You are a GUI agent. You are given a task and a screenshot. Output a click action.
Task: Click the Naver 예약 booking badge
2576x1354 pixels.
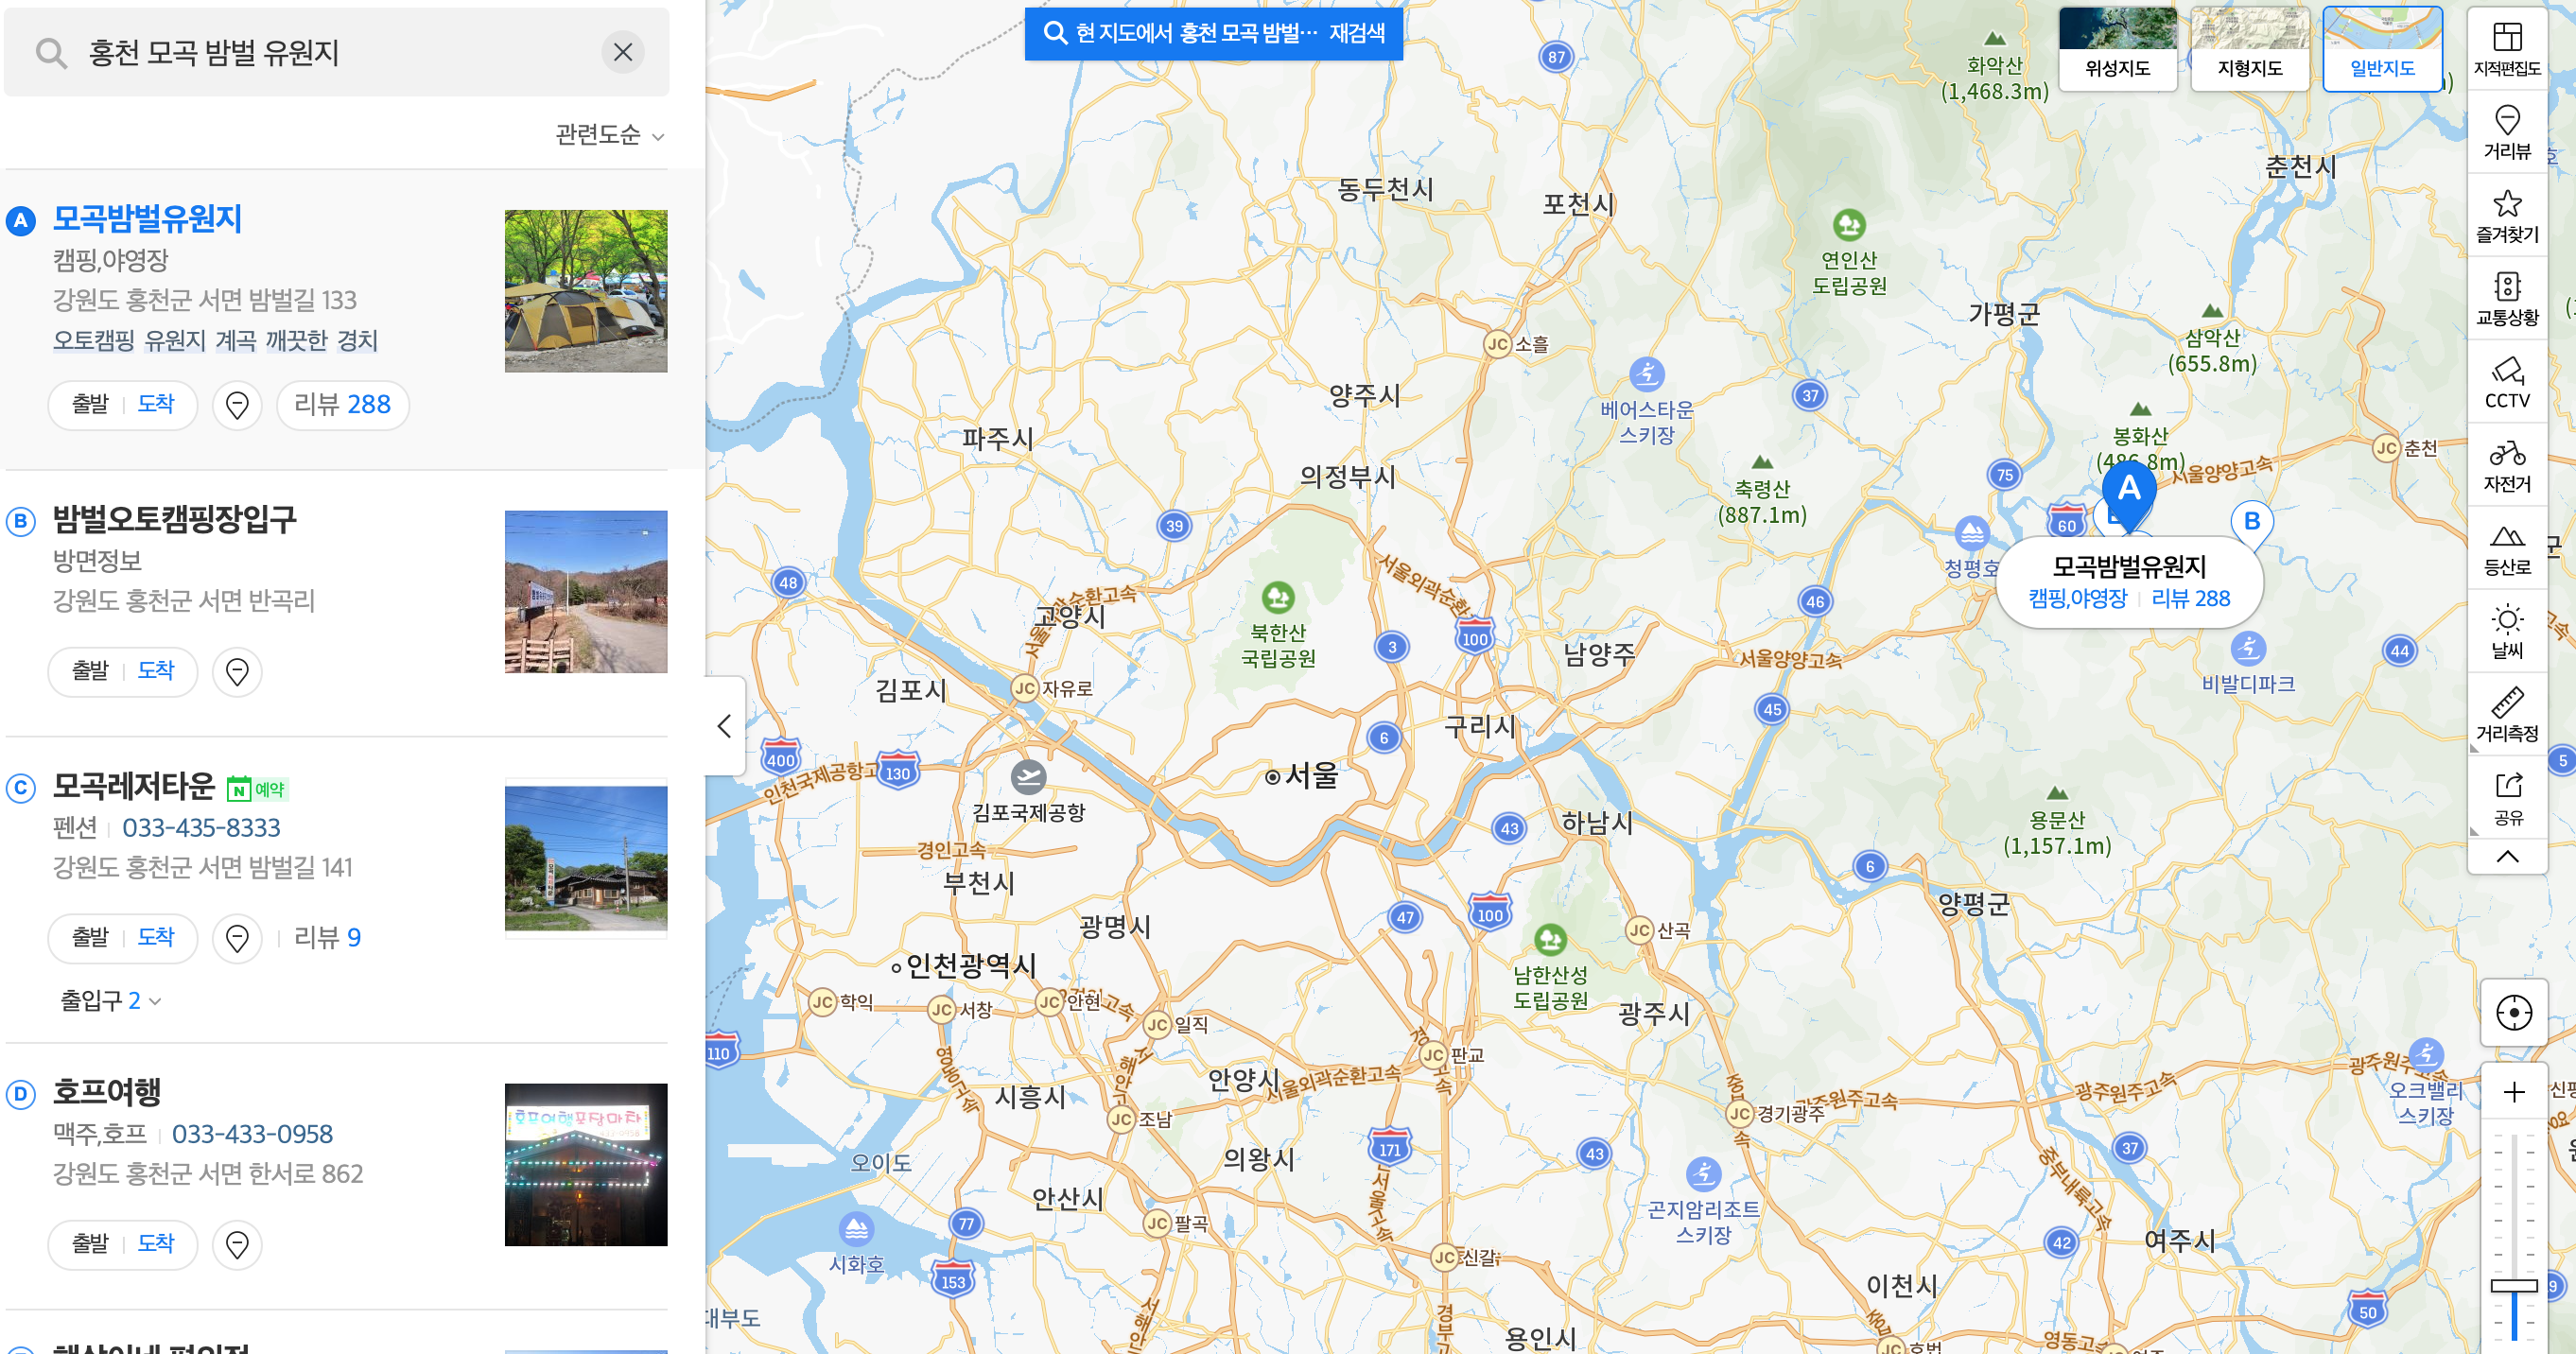click(x=257, y=789)
